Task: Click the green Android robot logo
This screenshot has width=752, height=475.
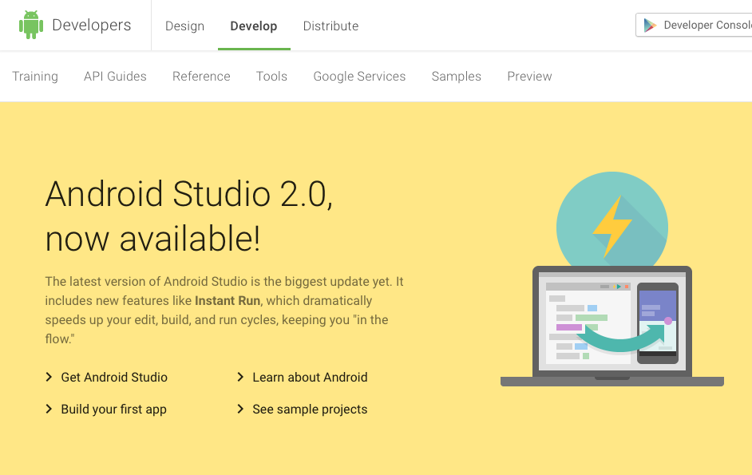Action: (x=31, y=25)
